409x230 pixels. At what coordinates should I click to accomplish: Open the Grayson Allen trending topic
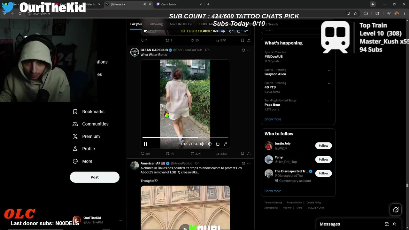point(275,74)
